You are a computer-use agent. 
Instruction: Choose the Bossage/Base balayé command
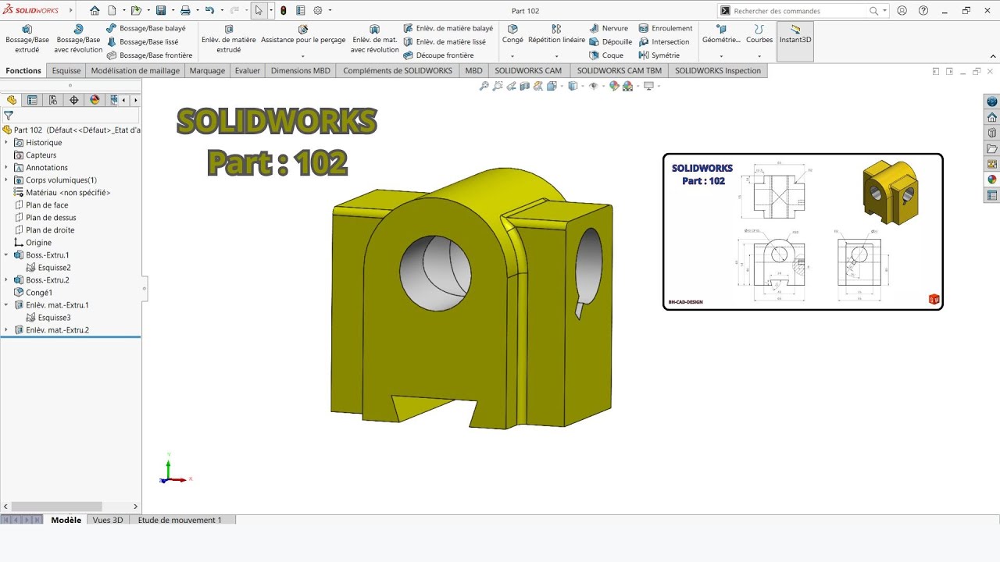tap(146, 28)
